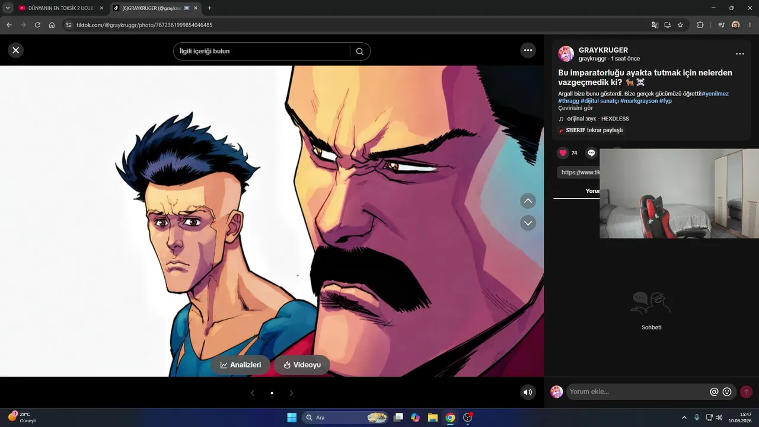This screenshot has width=759, height=427.
Task: Go forward to the next page
Action: tap(23, 25)
